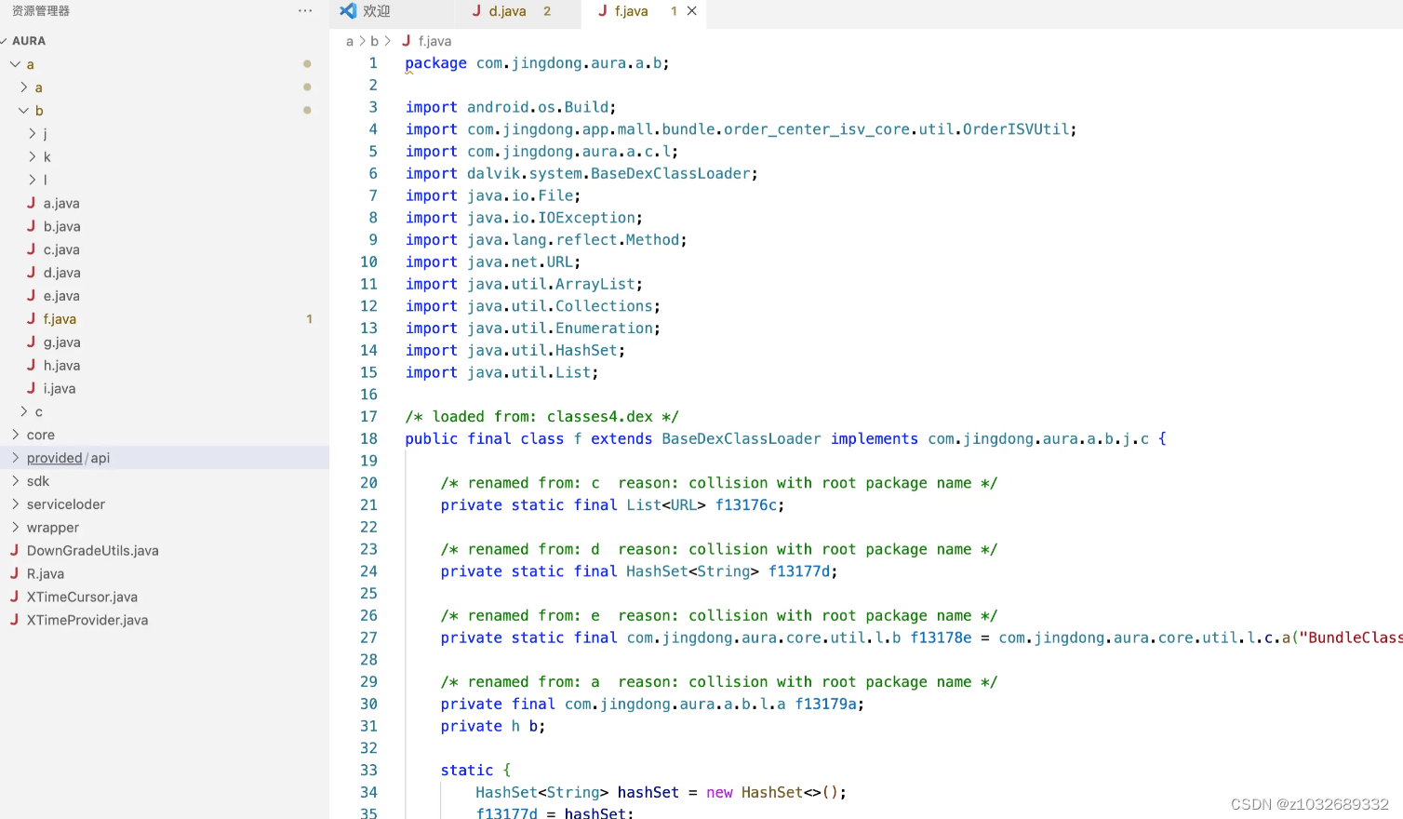1403x819 pixels.
Task: Click b in the breadcrumb navigation
Action: click(x=374, y=41)
